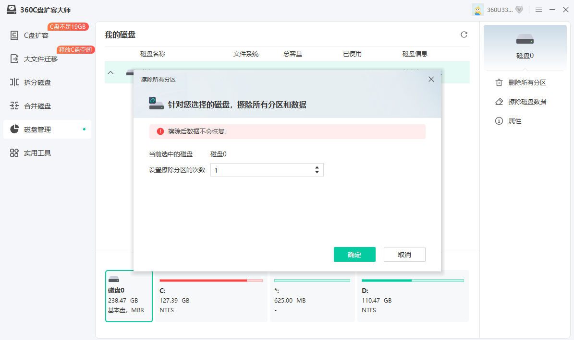Select the 磁盘管理 sidebar item

coord(47,129)
